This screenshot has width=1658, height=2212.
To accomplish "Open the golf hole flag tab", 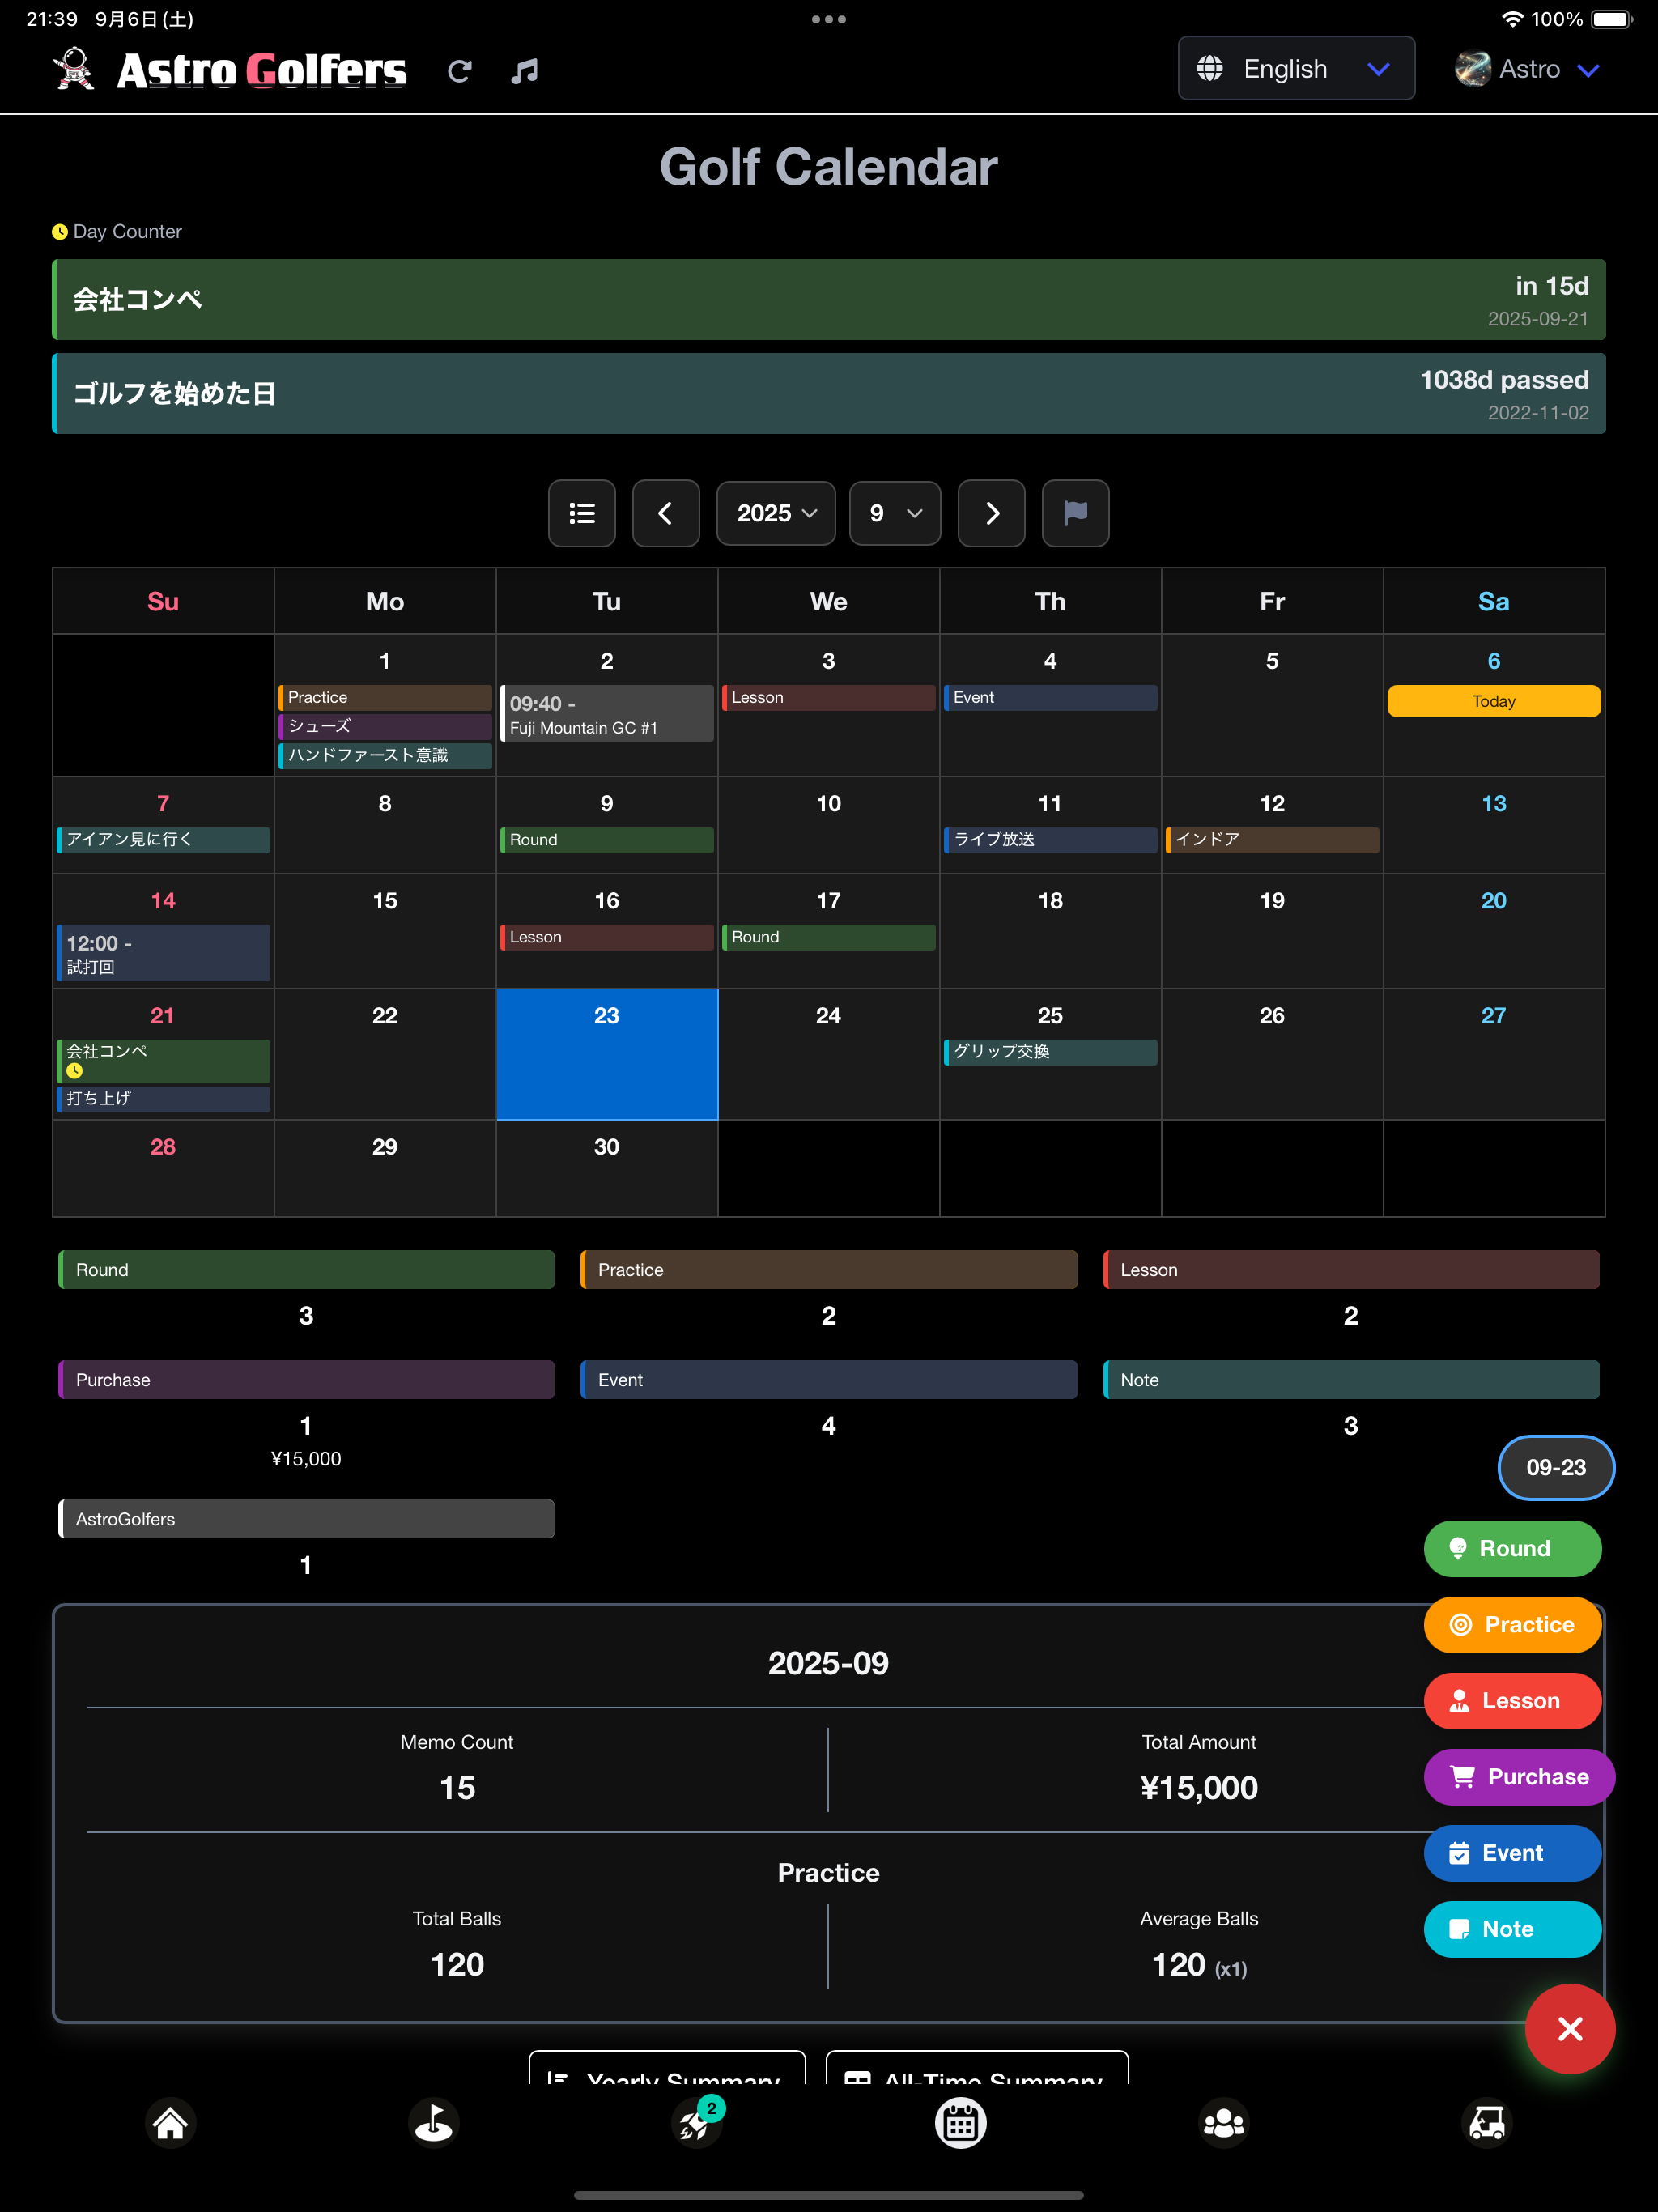I will [x=434, y=2123].
